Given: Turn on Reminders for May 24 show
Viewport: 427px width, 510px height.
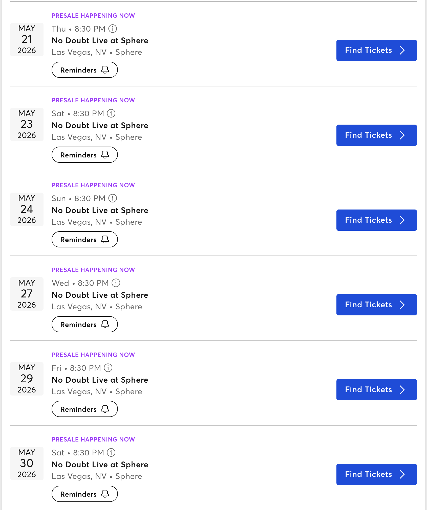Looking at the screenshot, I should click(84, 240).
